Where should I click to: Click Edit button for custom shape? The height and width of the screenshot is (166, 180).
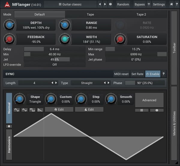click(59, 110)
